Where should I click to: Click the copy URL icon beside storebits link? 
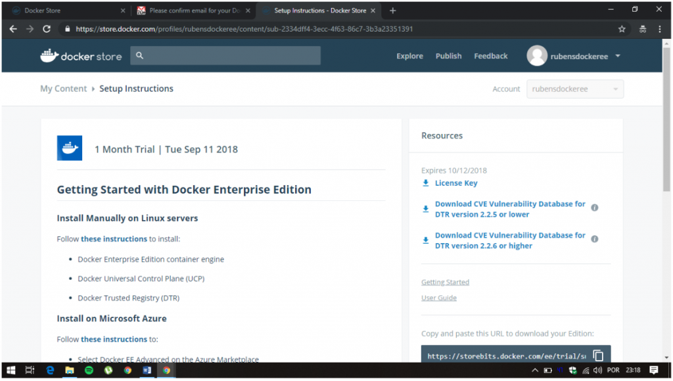pos(598,355)
